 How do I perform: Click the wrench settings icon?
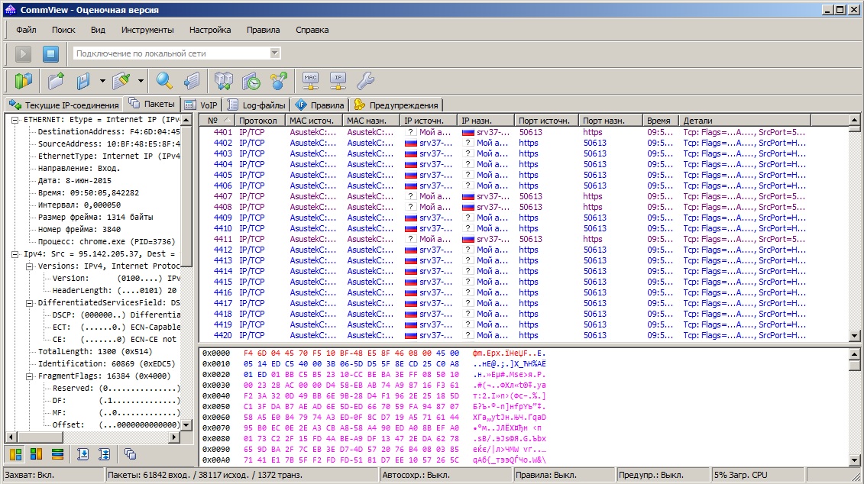coord(365,80)
